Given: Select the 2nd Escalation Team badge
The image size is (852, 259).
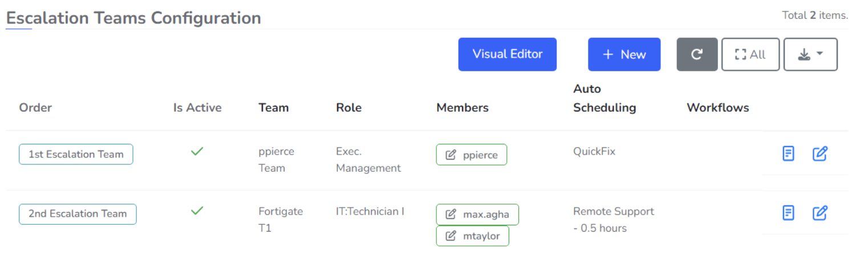Looking at the screenshot, I should 78,214.
